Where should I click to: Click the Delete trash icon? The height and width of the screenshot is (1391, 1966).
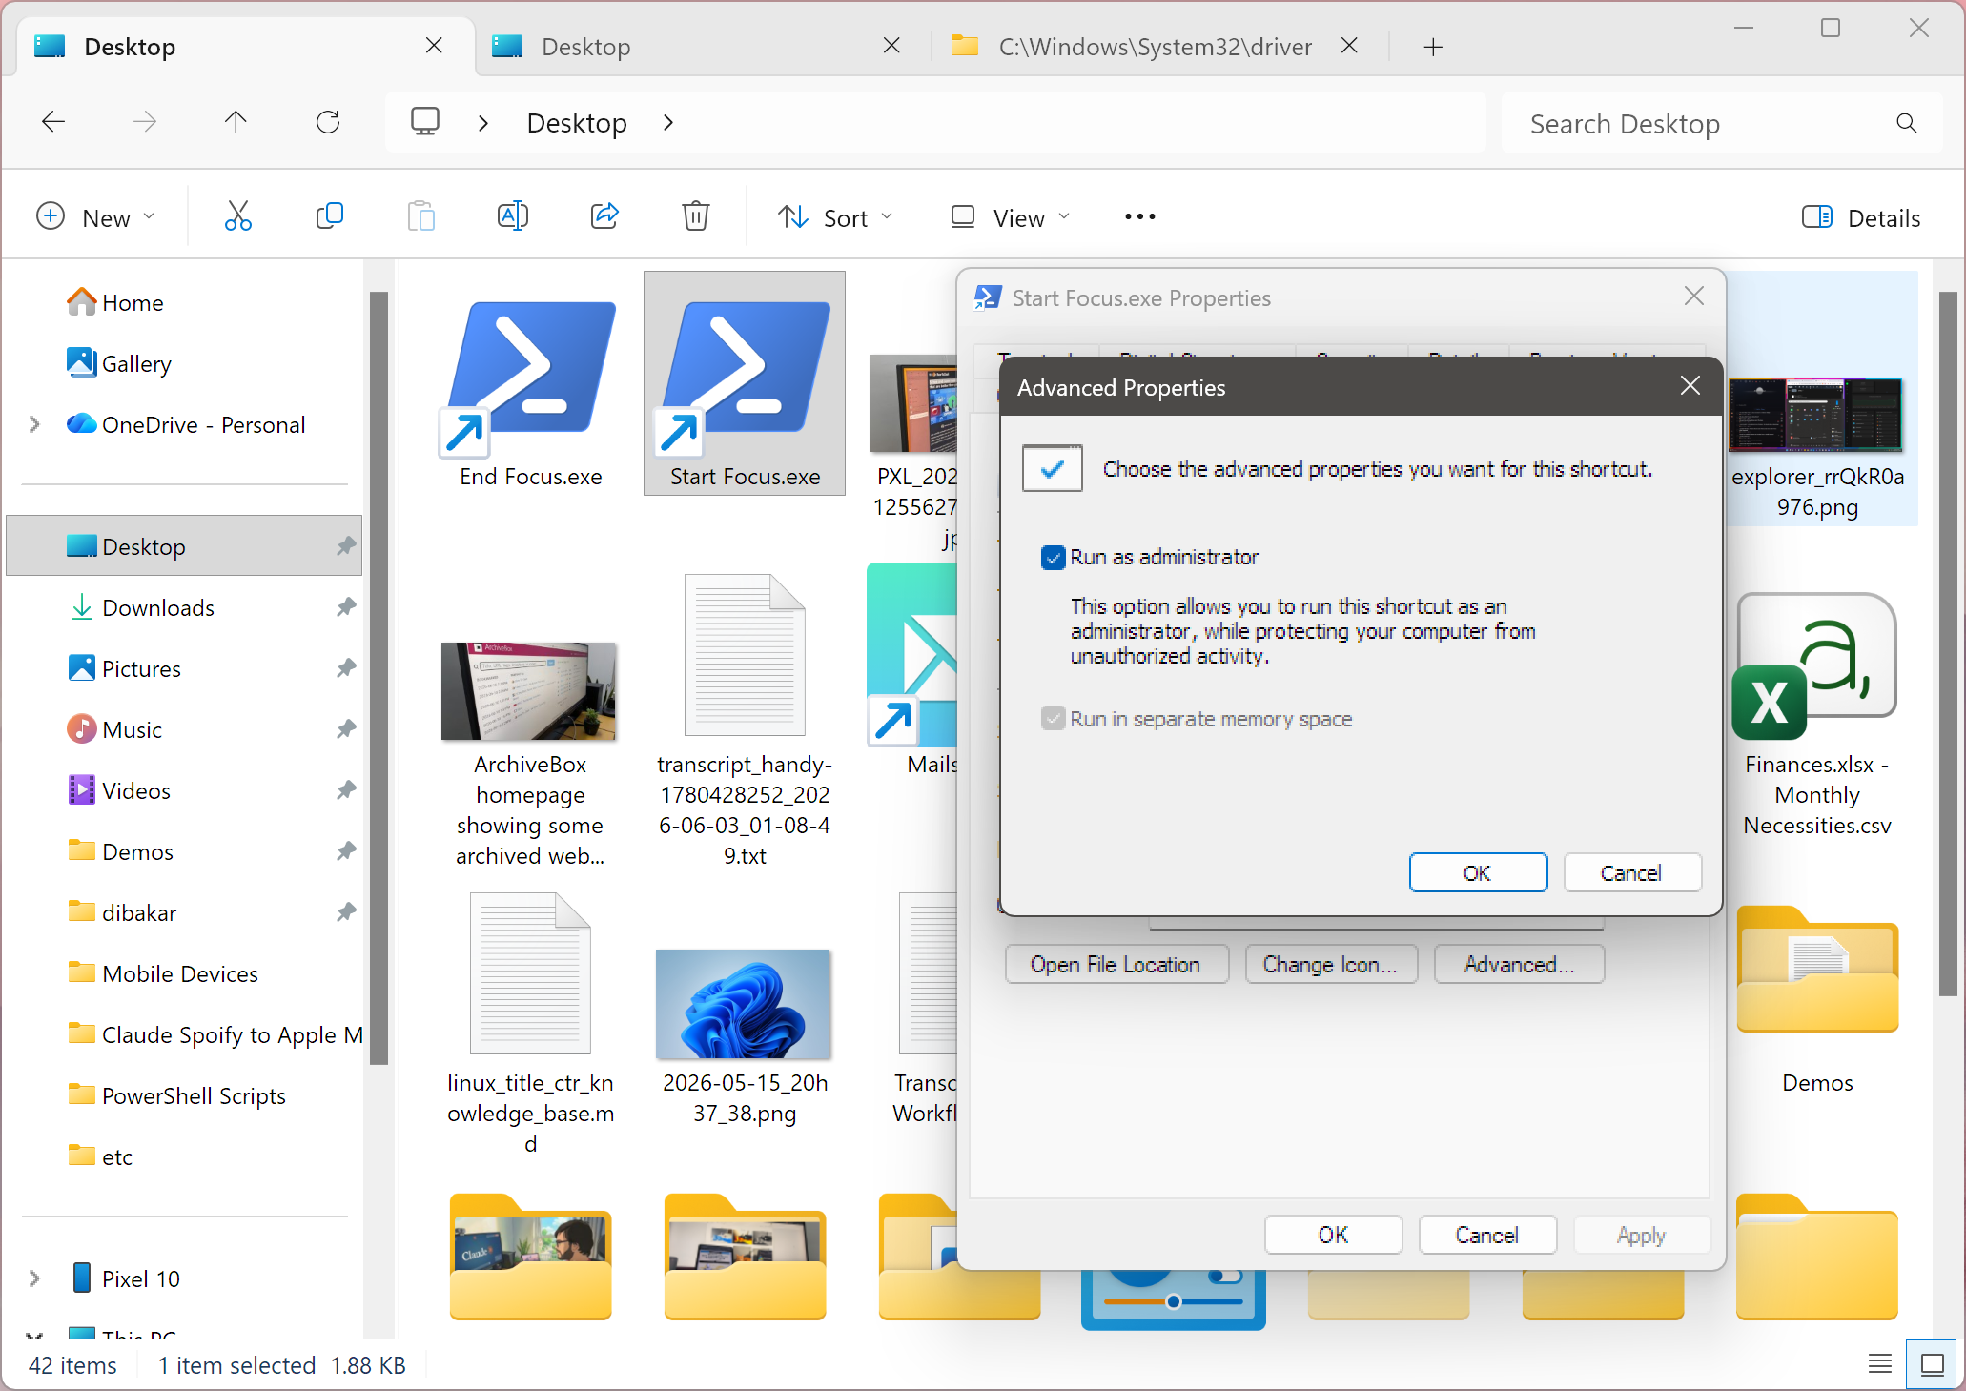click(696, 217)
